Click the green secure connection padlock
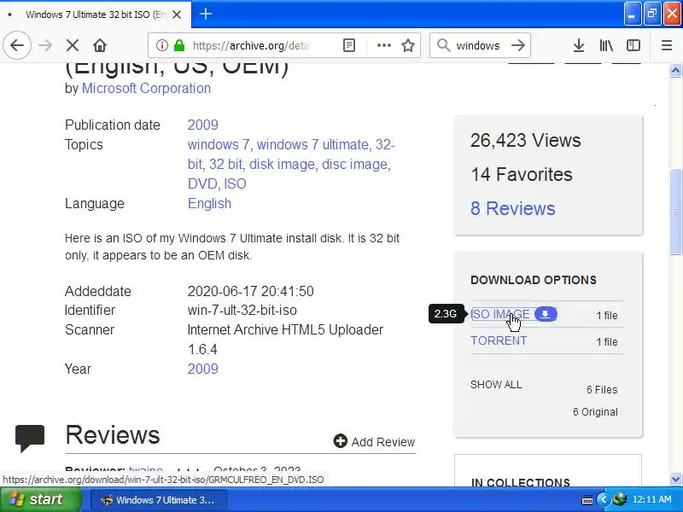This screenshot has height=512, width=683. 179,45
